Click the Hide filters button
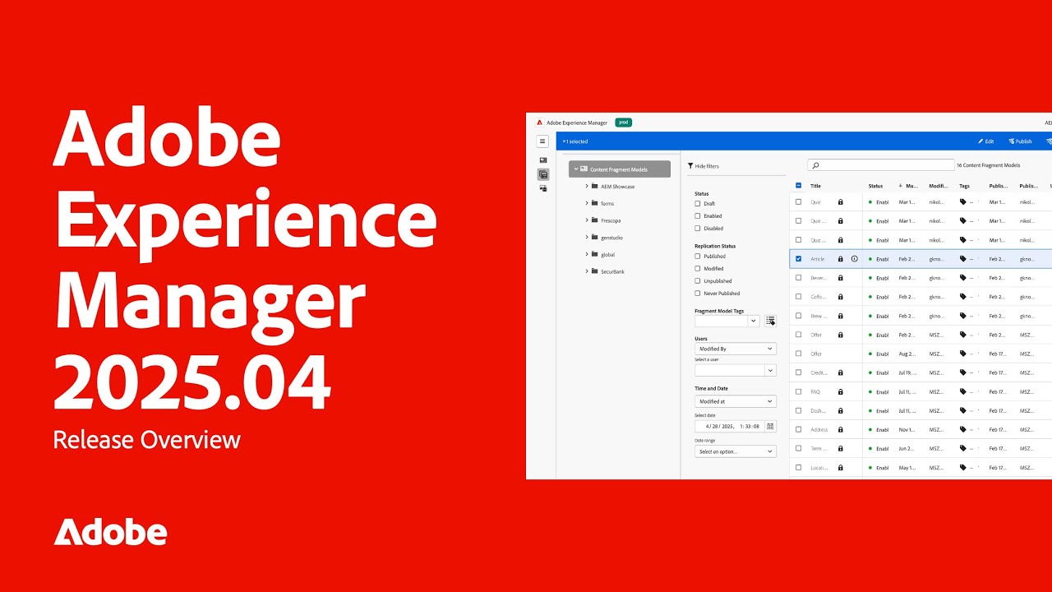 [x=703, y=166]
